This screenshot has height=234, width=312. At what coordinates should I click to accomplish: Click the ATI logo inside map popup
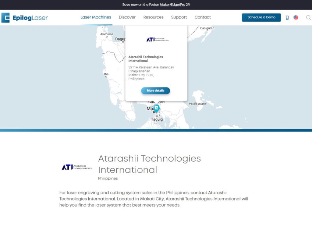point(158,40)
